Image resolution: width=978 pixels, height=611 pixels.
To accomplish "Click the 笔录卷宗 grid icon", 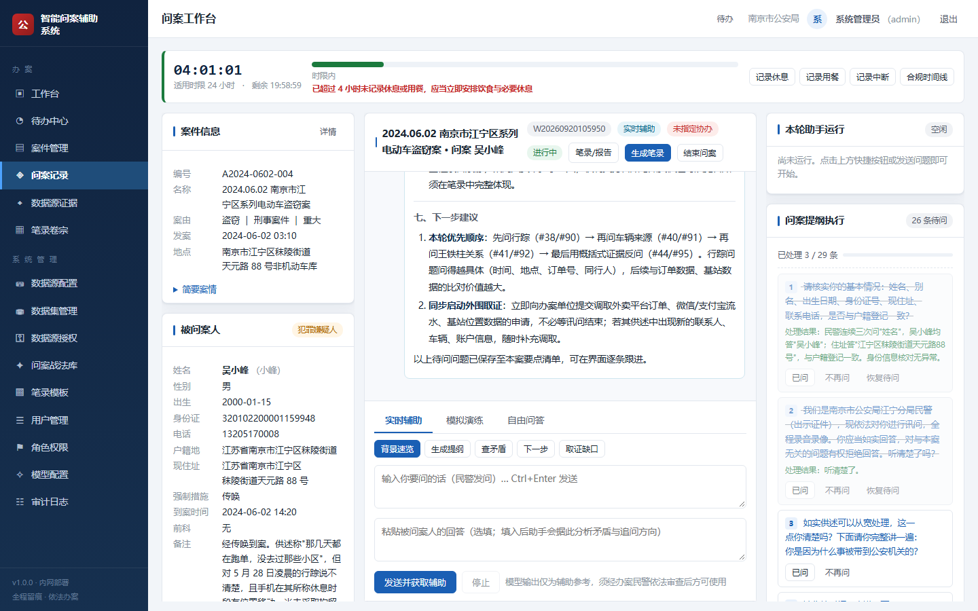I will (20, 230).
